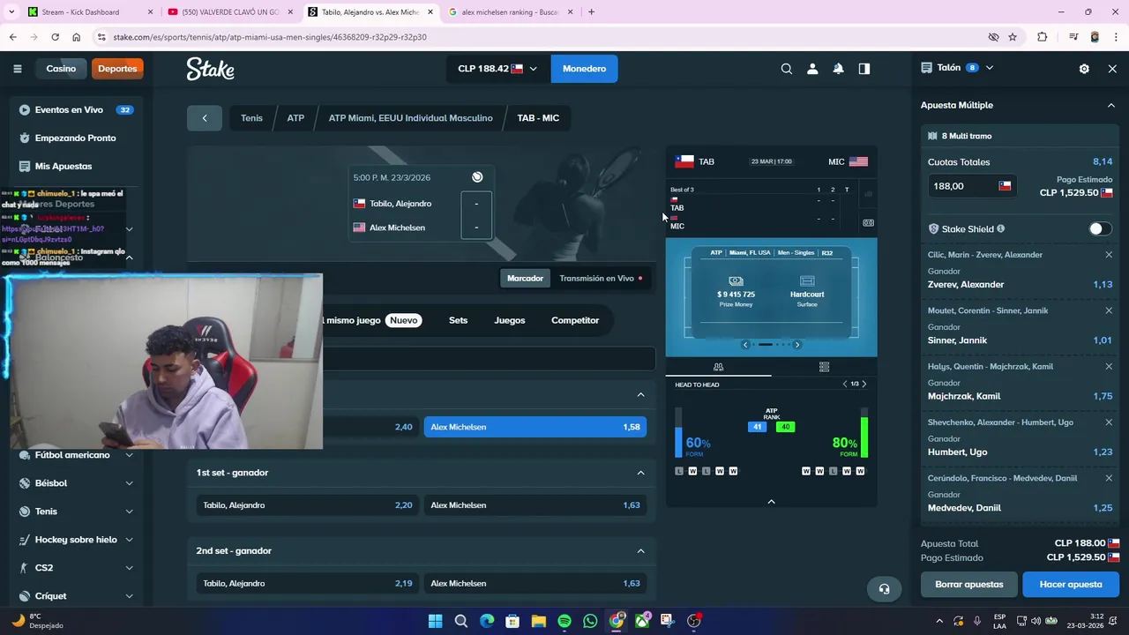Collapse the 1st set - ganador market
Screen dimensions: 1129x635
[x=641, y=473]
